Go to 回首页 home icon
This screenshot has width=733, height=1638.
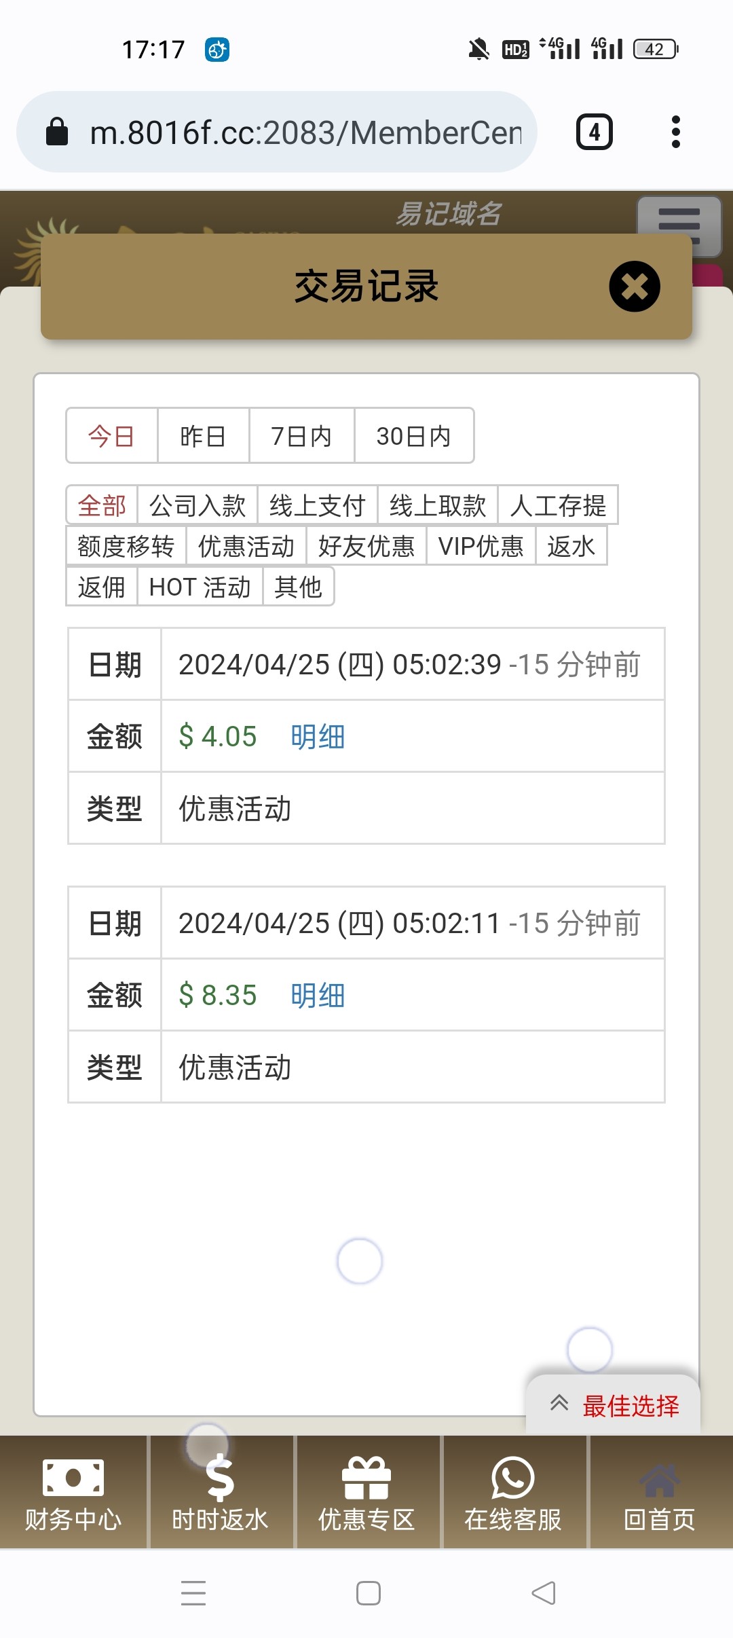click(659, 1480)
